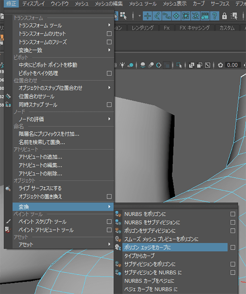Toggle the multisample anti-aliasing icon
The width and height of the screenshot is (246, 294).
click(x=159, y=65)
